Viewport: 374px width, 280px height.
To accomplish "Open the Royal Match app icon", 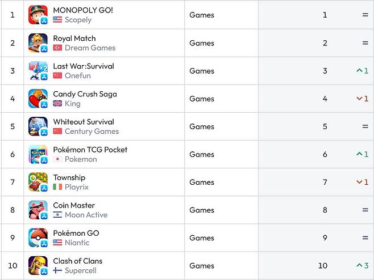I will point(38,43).
